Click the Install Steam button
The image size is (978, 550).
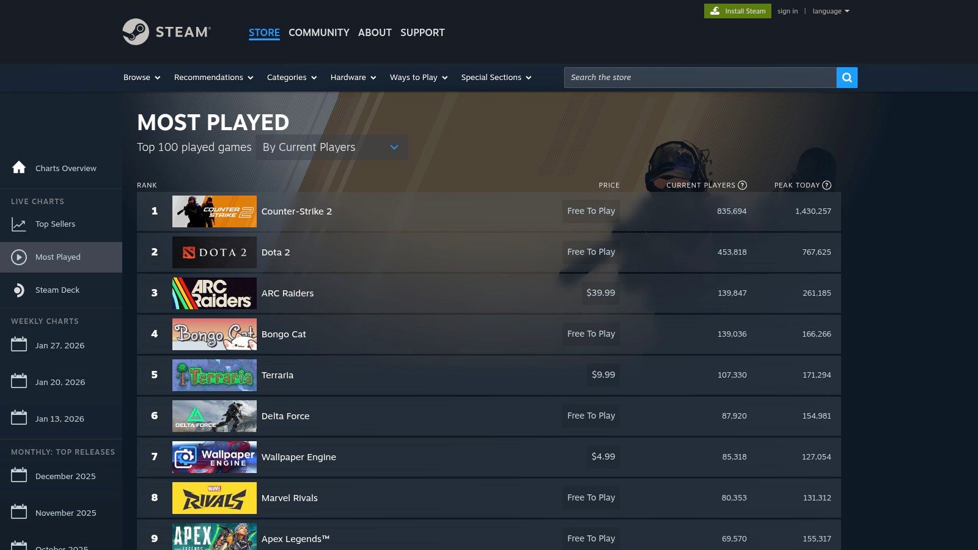pos(737,10)
